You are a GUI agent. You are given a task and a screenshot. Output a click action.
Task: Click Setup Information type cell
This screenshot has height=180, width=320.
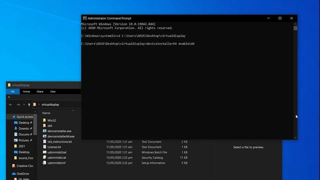pos(153,163)
